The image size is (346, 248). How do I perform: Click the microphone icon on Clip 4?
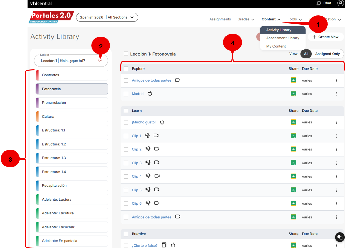(x=148, y=176)
